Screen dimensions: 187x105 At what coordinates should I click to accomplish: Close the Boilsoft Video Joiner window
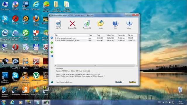136,15
